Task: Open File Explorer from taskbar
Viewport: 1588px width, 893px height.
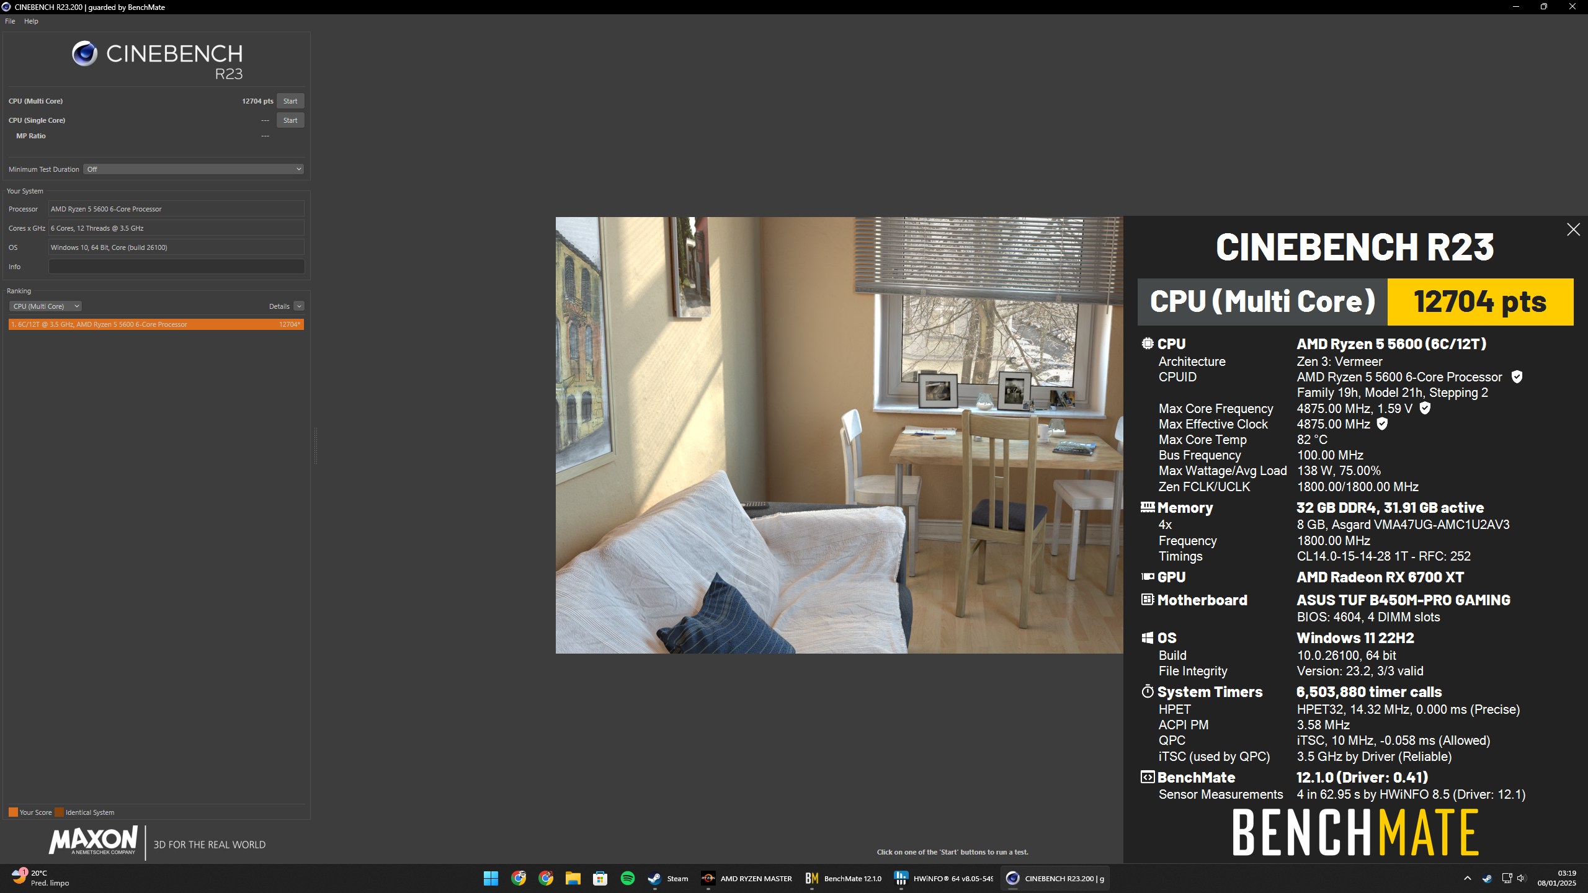Action: point(573,878)
